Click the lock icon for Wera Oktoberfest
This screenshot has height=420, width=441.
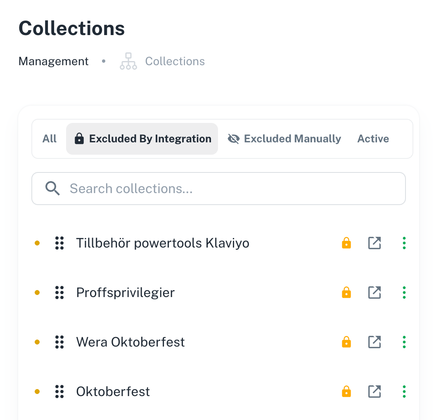click(346, 342)
